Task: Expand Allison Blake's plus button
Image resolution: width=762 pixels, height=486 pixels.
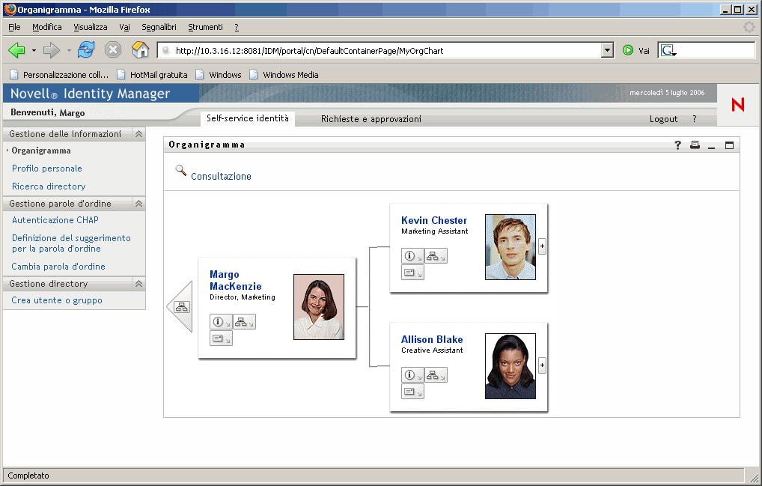Action: click(542, 365)
